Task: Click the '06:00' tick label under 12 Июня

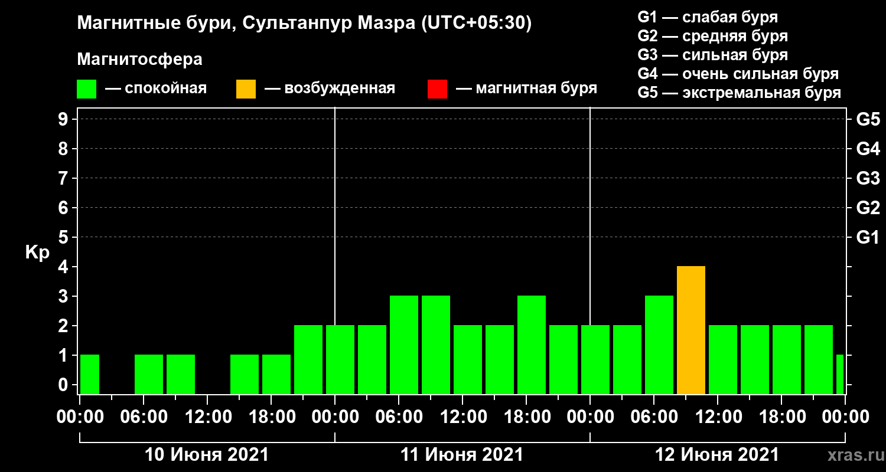Action: (653, 417)
